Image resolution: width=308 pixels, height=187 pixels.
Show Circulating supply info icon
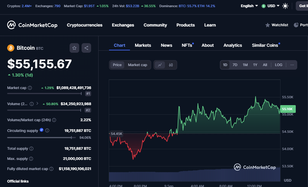pyautogui.click(x=47, y=130)
